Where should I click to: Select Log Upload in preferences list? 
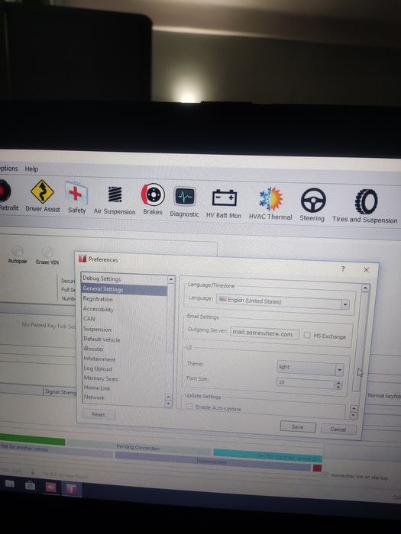click(x=98, y=368)
